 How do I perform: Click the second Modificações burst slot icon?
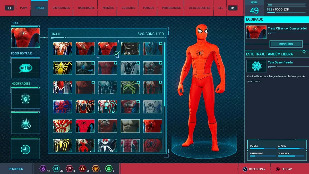click(25, 123)
